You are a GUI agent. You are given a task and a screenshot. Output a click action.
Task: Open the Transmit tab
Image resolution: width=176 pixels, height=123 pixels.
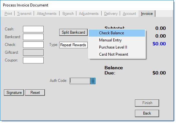(x=24, y=14)
